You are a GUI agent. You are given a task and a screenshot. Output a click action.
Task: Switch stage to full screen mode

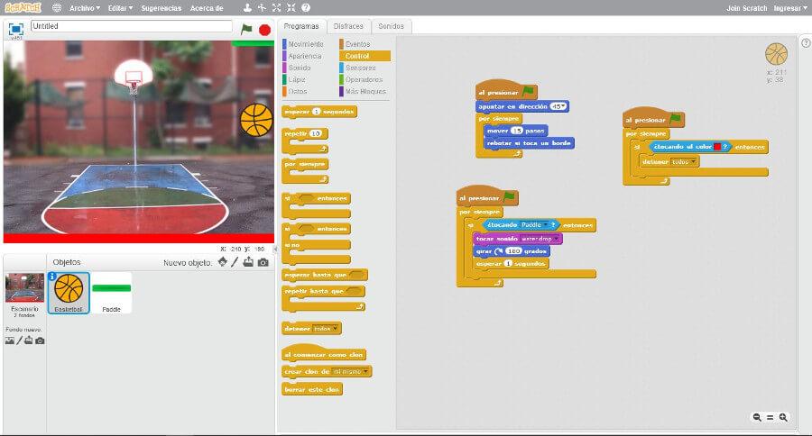pos(16,30)
